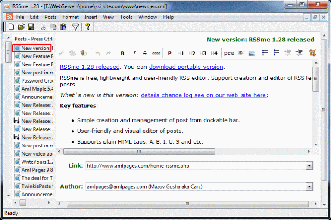Click the editor content vertical scrollbar thumb

pyautogui.click(x=316, y=79)
